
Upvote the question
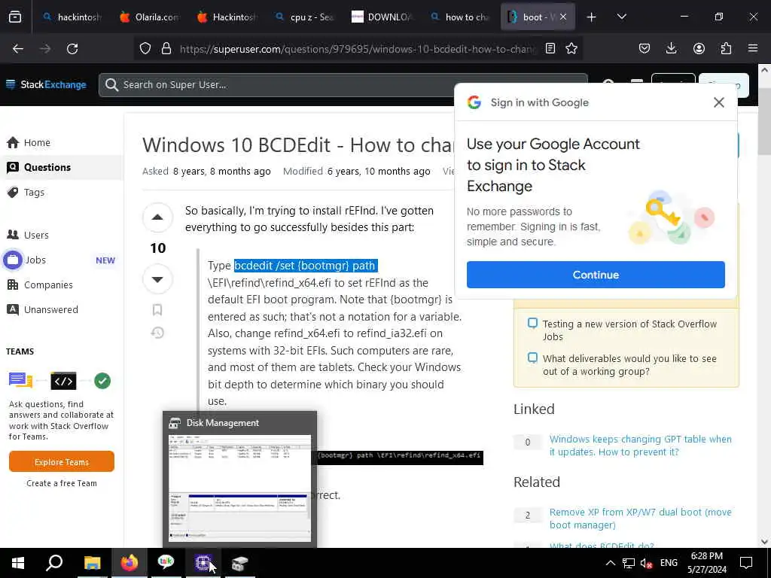point(157,218)
